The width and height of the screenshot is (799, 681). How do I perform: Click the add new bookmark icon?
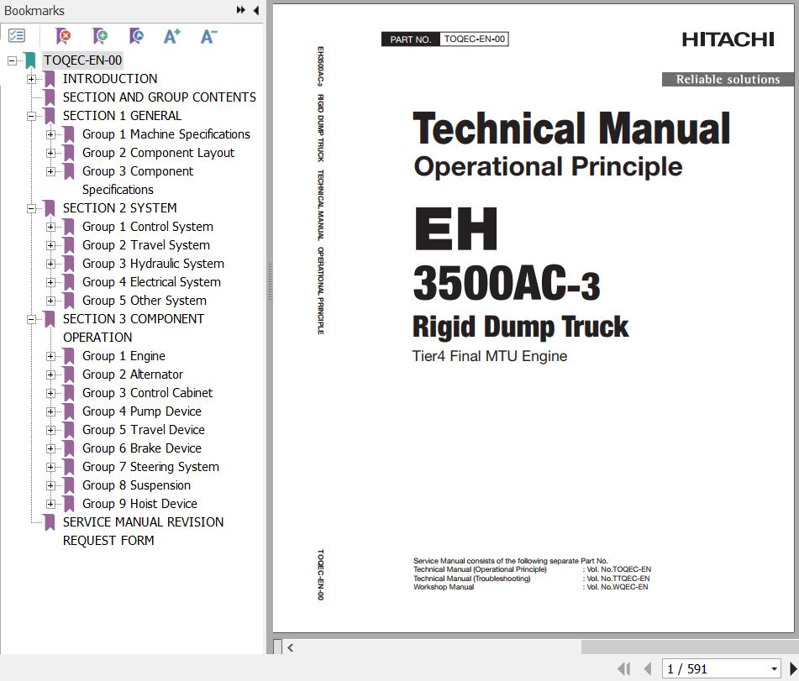coord(100,35)
